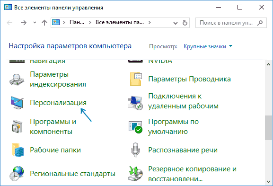273x186 pixels.
Task: Click the scrollbar down arrow
Action: pos(268,182)
